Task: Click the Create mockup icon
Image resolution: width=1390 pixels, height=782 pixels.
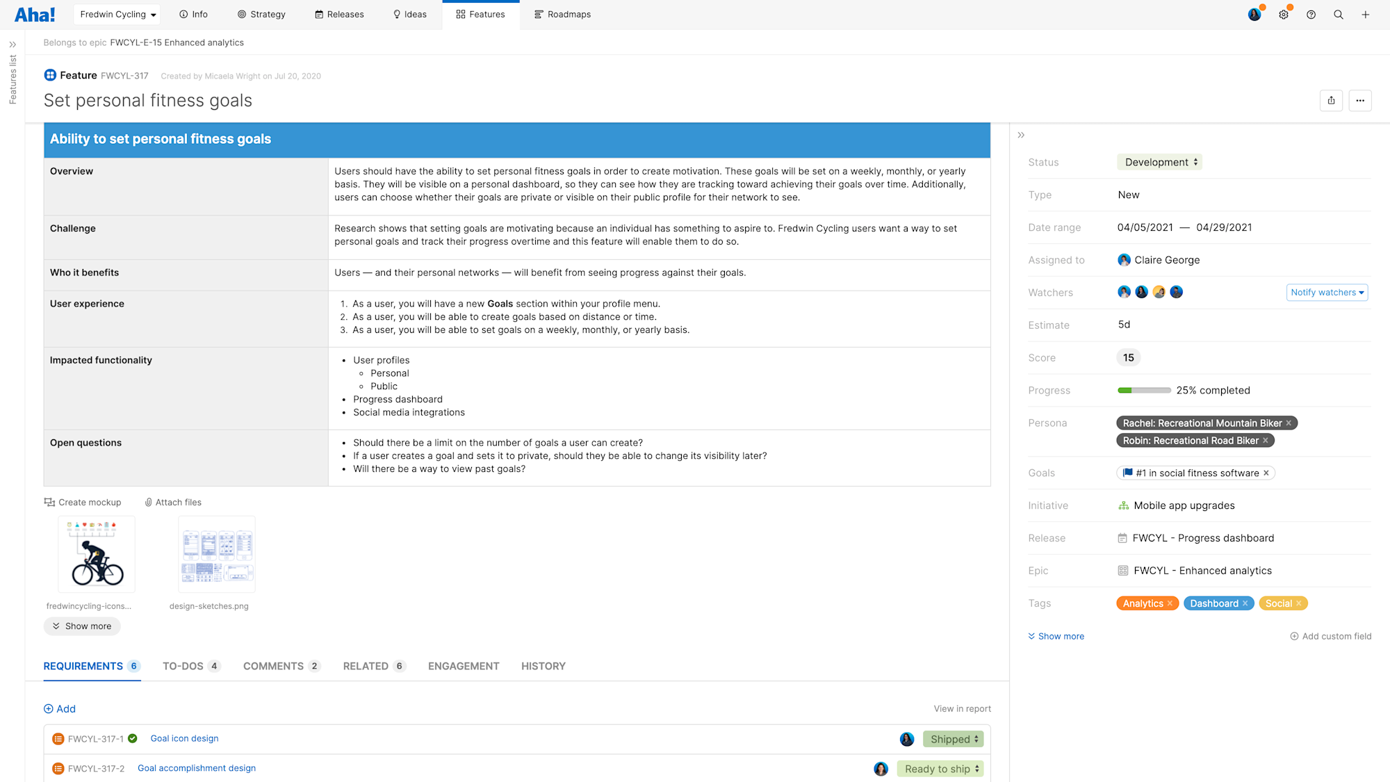Action: coord(49,502)
